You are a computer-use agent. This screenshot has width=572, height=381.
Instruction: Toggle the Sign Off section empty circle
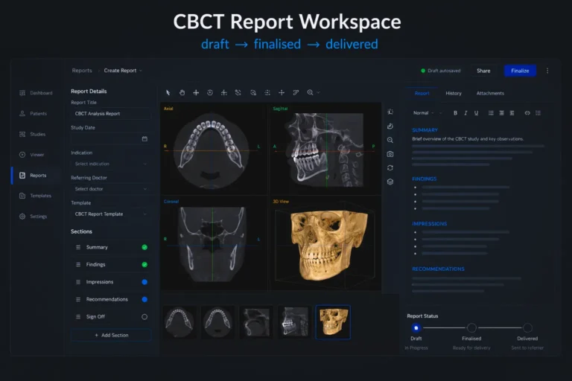tap(144, 317)
